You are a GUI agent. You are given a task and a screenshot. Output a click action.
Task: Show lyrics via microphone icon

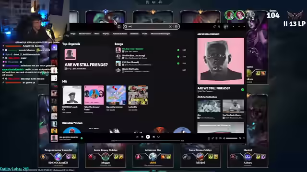pos(213,138)
